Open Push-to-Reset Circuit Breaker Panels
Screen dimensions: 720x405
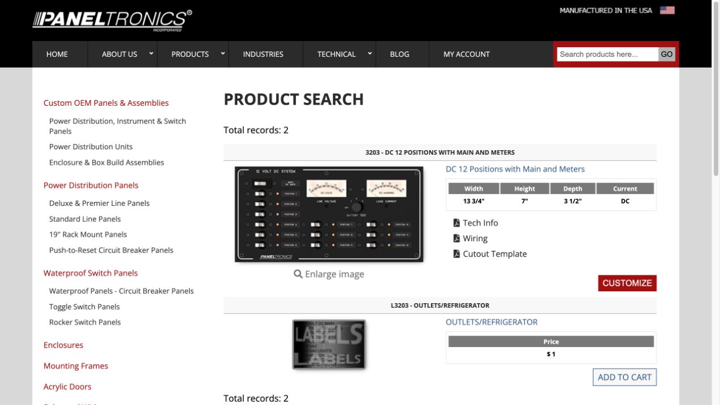coord(111,250)
